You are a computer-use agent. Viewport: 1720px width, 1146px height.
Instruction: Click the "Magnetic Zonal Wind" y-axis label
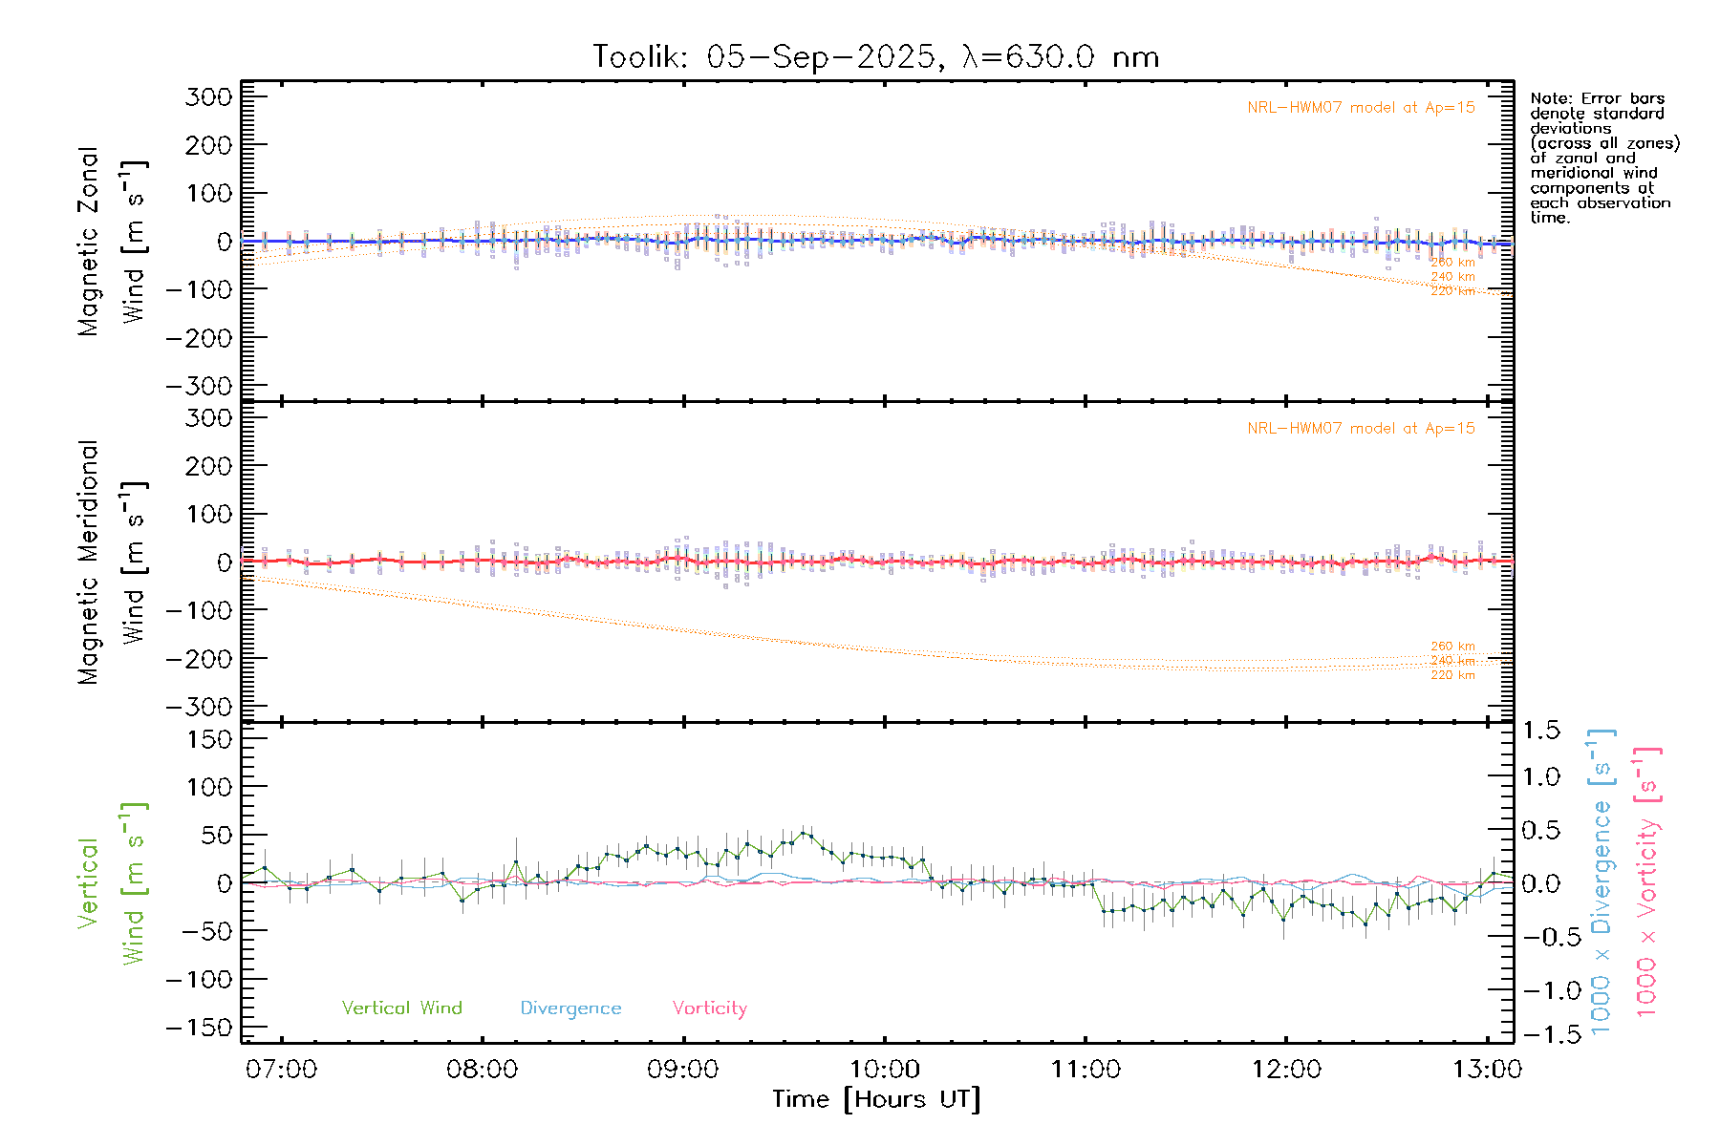point(110,241)
